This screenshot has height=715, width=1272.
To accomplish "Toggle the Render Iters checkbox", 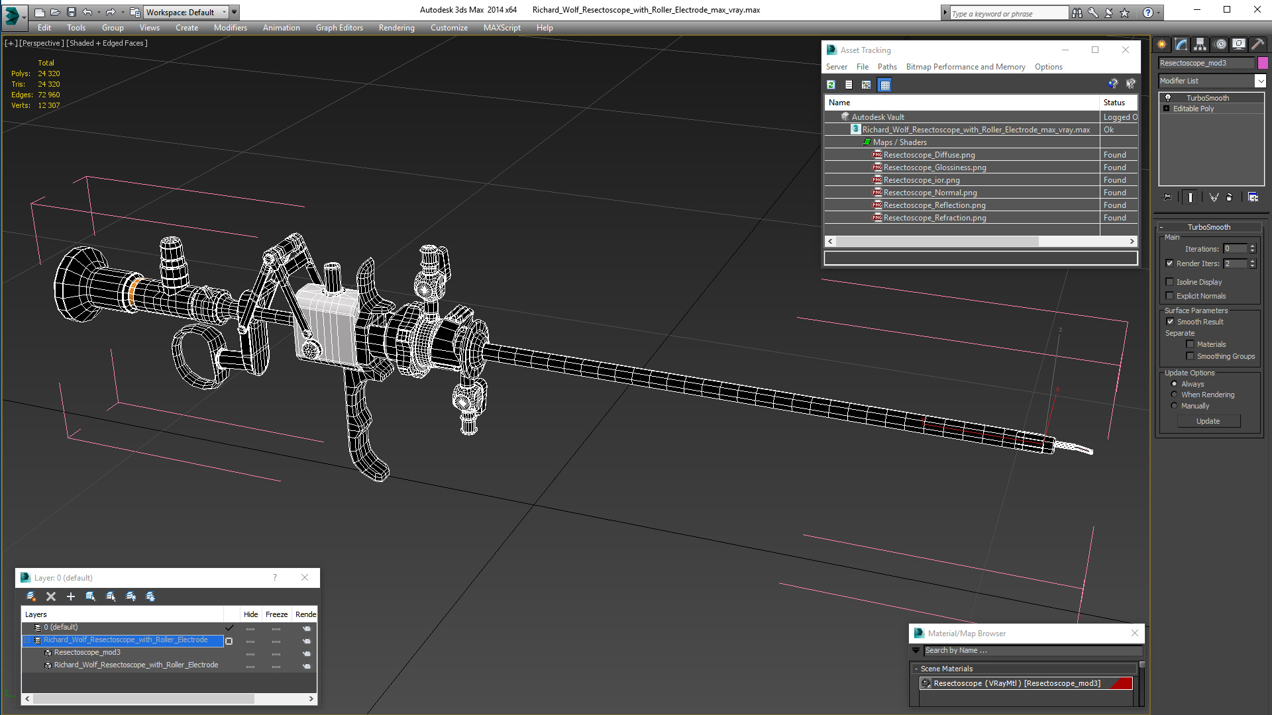I will tap(1170, 263).
